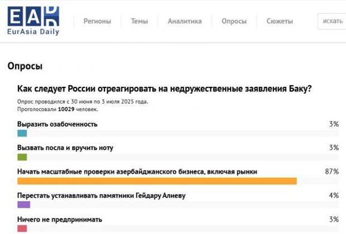This screenshot has height=234, width=346.
Task: Click the искать search field
Action: tap(333, 21)
